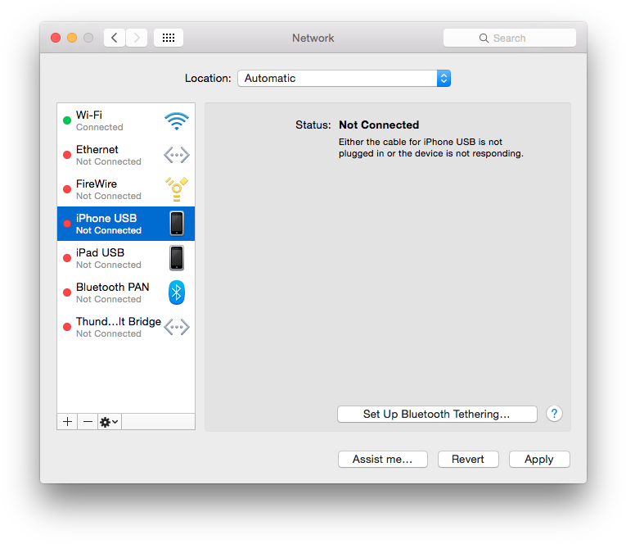The image size is (626, 544).
Task: Click the Revert button
Action: tap(468, 460)
